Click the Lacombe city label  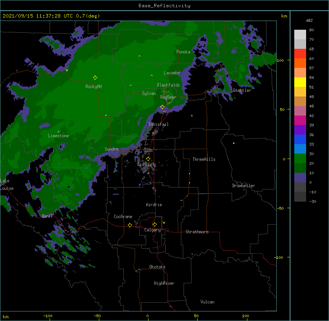point(172,73)
